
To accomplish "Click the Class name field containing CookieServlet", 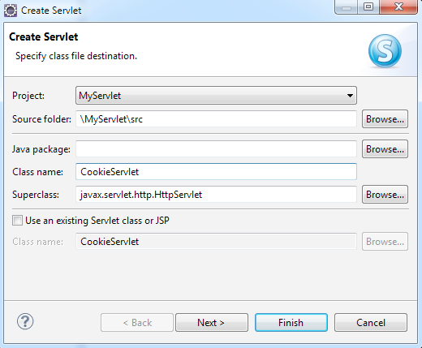I will [216, 171].
